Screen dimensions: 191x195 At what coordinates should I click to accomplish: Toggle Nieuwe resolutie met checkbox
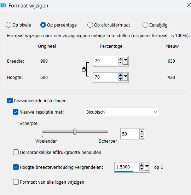tap(16, 112)
